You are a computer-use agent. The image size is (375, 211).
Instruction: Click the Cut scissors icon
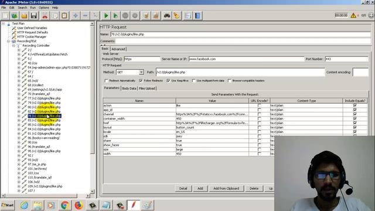coord(45,16)
